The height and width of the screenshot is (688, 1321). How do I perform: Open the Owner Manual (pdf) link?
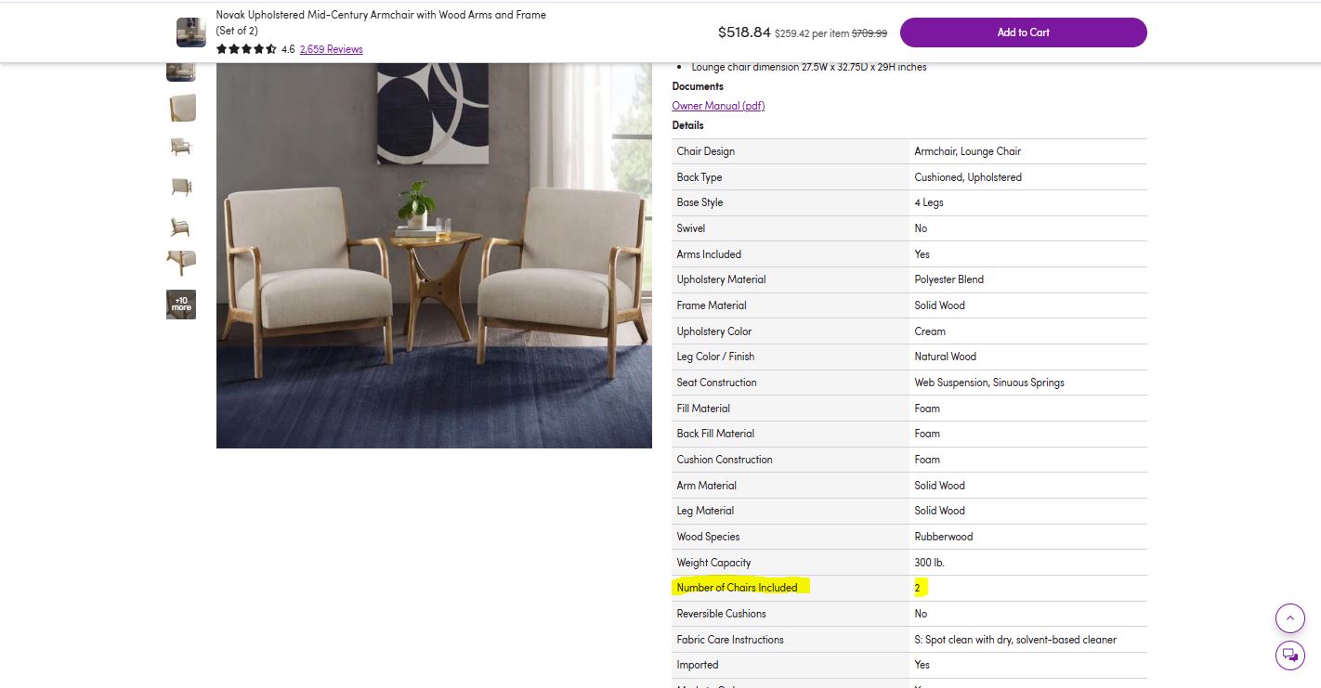tap(718, 106)
